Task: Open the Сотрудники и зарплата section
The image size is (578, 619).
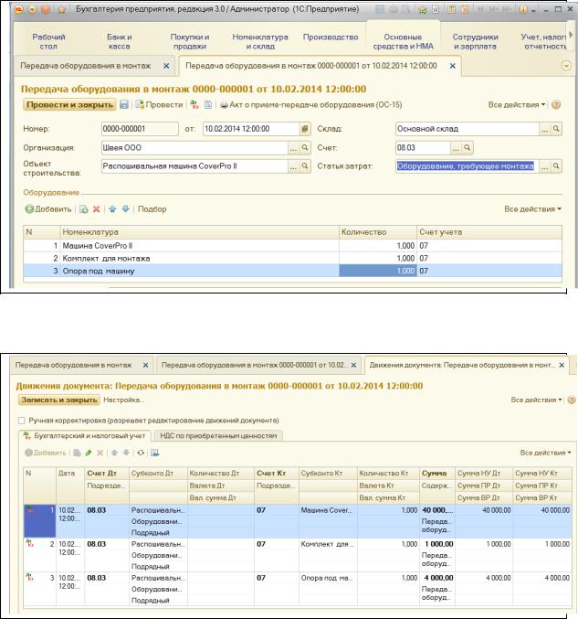Action: [475, 41]
